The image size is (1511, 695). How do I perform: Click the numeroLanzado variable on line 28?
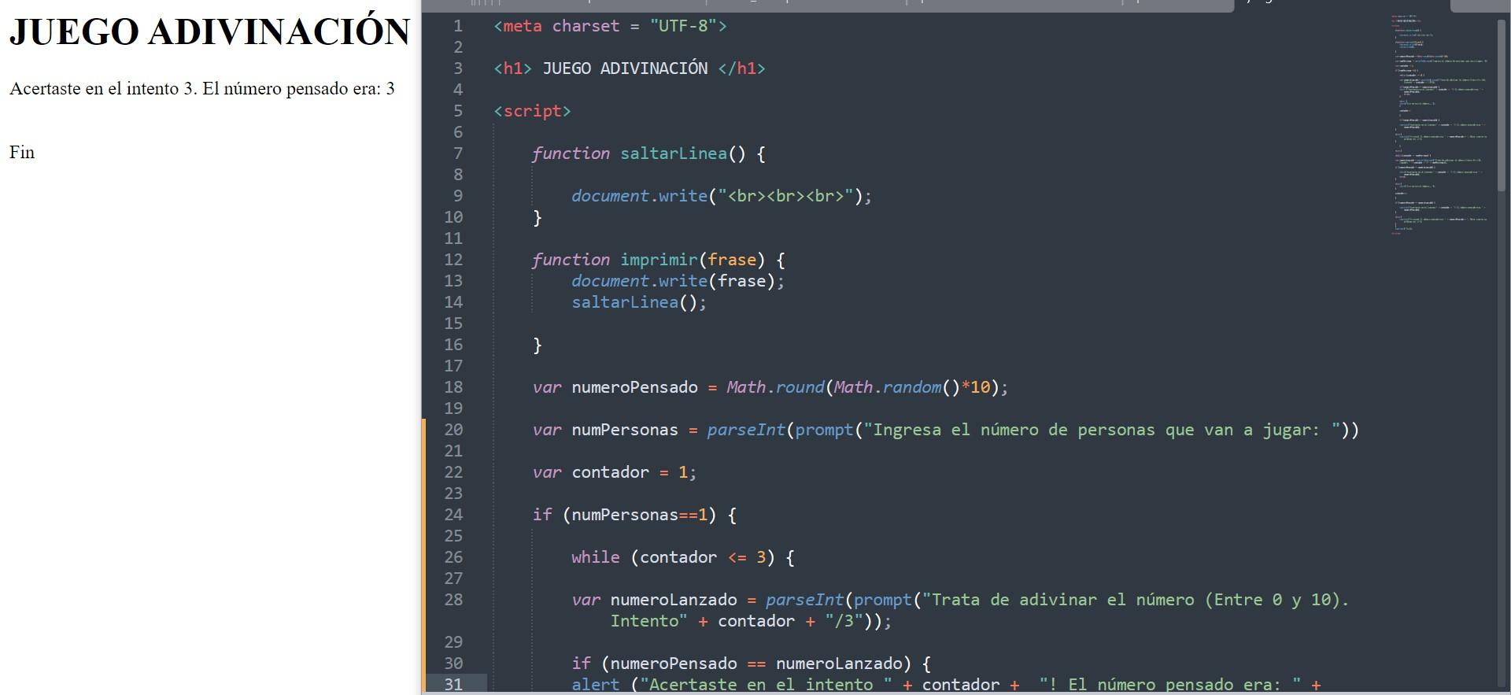point(674,600)
